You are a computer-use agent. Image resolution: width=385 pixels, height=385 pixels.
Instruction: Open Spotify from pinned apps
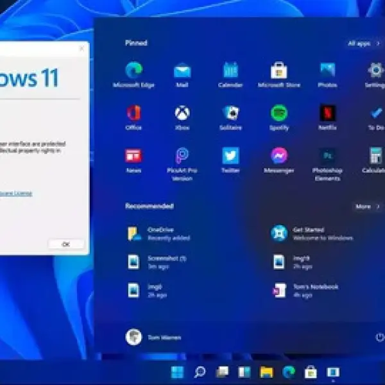279,114
